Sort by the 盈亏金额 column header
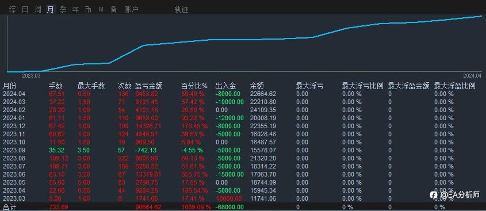Image resolution: width=486 pixels, height=211 pixels. 149,86
